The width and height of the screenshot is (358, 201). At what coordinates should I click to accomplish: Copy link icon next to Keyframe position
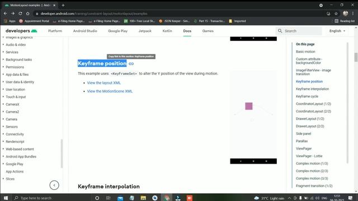(131, 64)
